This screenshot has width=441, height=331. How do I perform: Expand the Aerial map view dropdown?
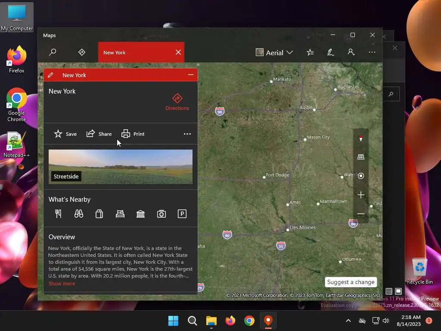pyautogui.click(x=274, y=53)
